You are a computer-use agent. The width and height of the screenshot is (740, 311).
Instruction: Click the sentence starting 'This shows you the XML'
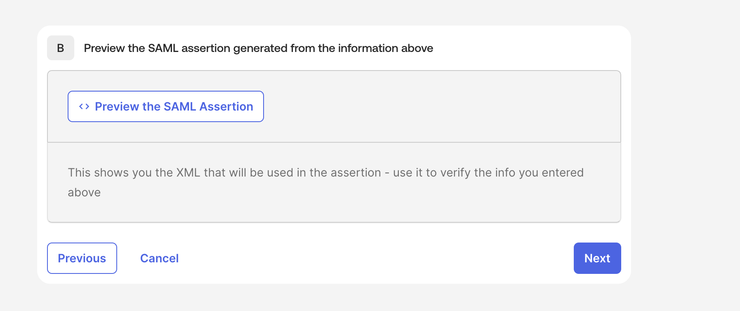(x=325, y=182)
